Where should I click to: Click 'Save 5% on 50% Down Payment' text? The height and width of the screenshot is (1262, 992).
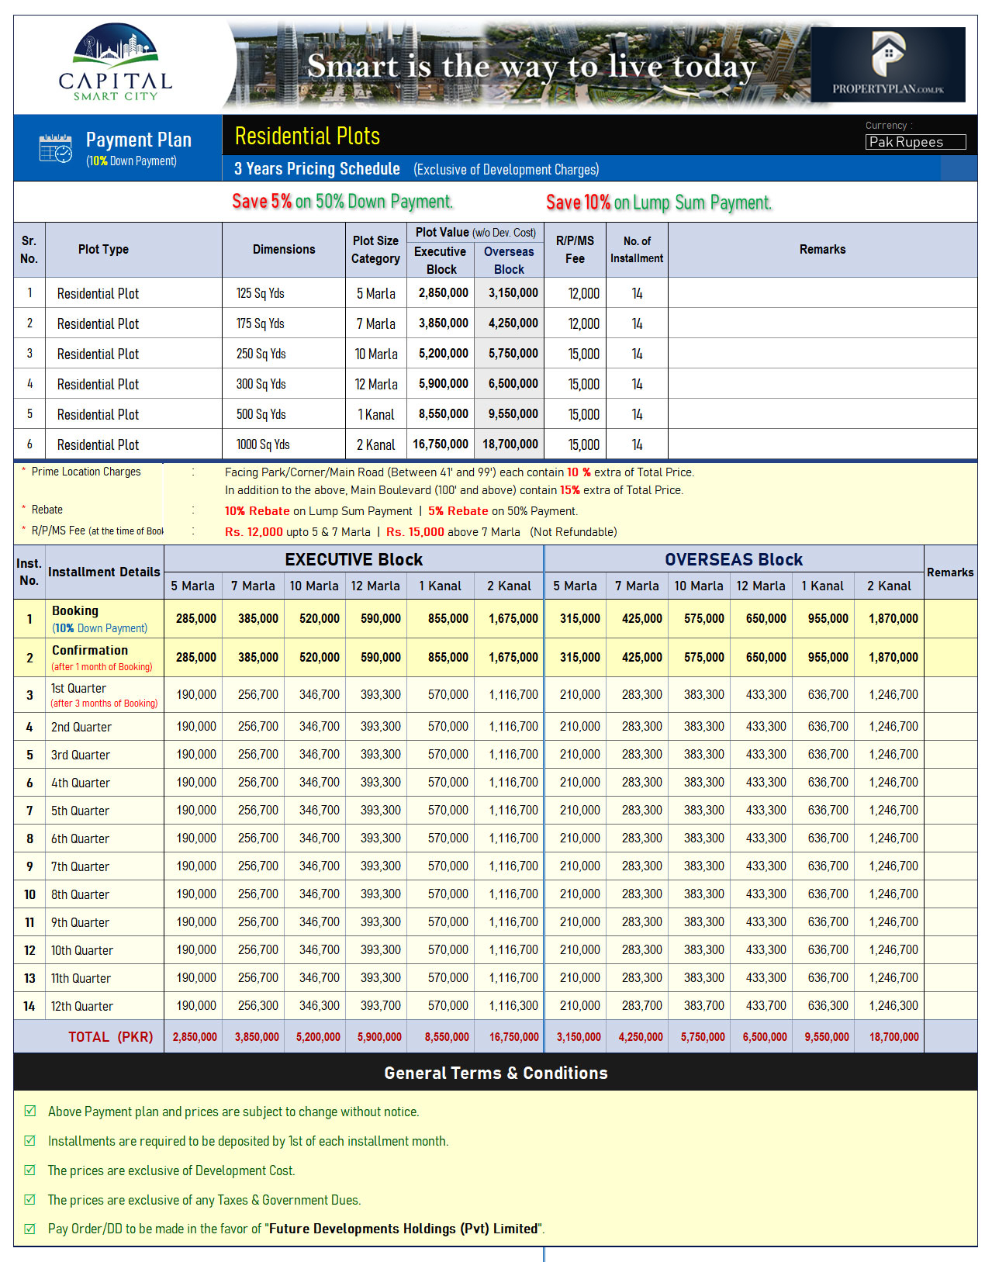(x=342, y=202)
